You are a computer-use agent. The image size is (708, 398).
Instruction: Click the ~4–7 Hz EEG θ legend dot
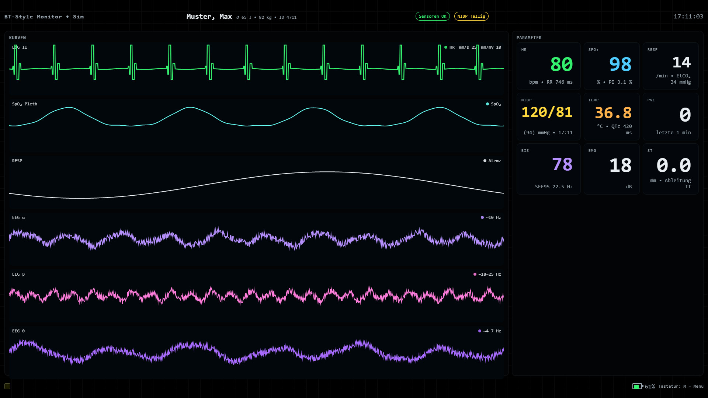coord(480,331)
